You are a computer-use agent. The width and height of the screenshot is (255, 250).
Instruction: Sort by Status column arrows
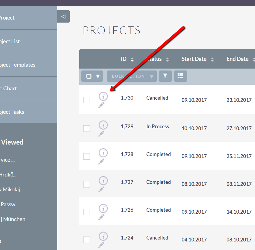click(167, 59)
